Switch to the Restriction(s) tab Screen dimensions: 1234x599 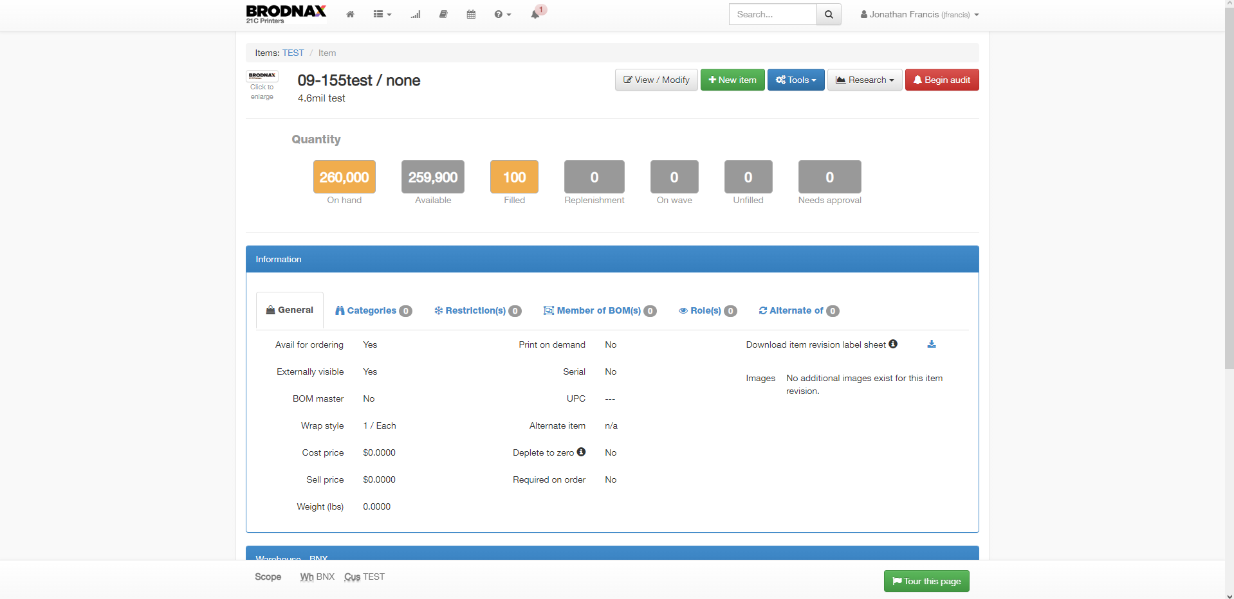click(x=477, y=310)
